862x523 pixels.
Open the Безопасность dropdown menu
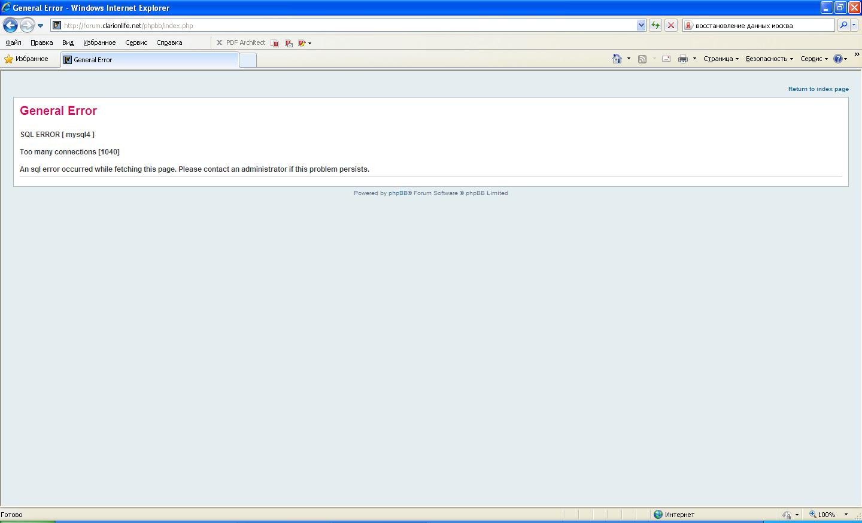point(769,59)
